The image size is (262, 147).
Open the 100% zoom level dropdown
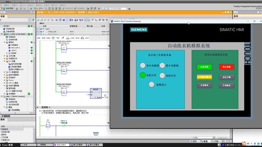click(x=215, y=138)
